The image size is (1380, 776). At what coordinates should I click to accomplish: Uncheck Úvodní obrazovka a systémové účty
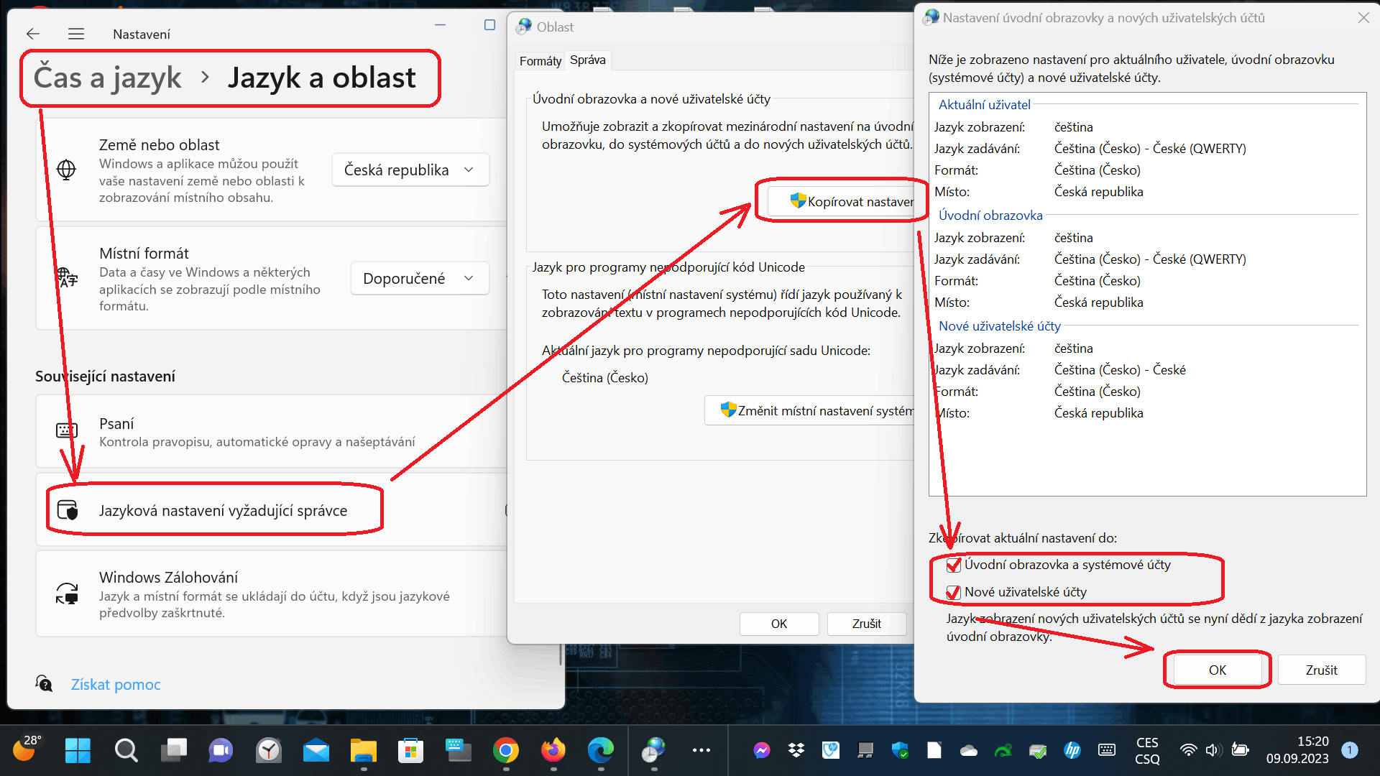point(954,565)
